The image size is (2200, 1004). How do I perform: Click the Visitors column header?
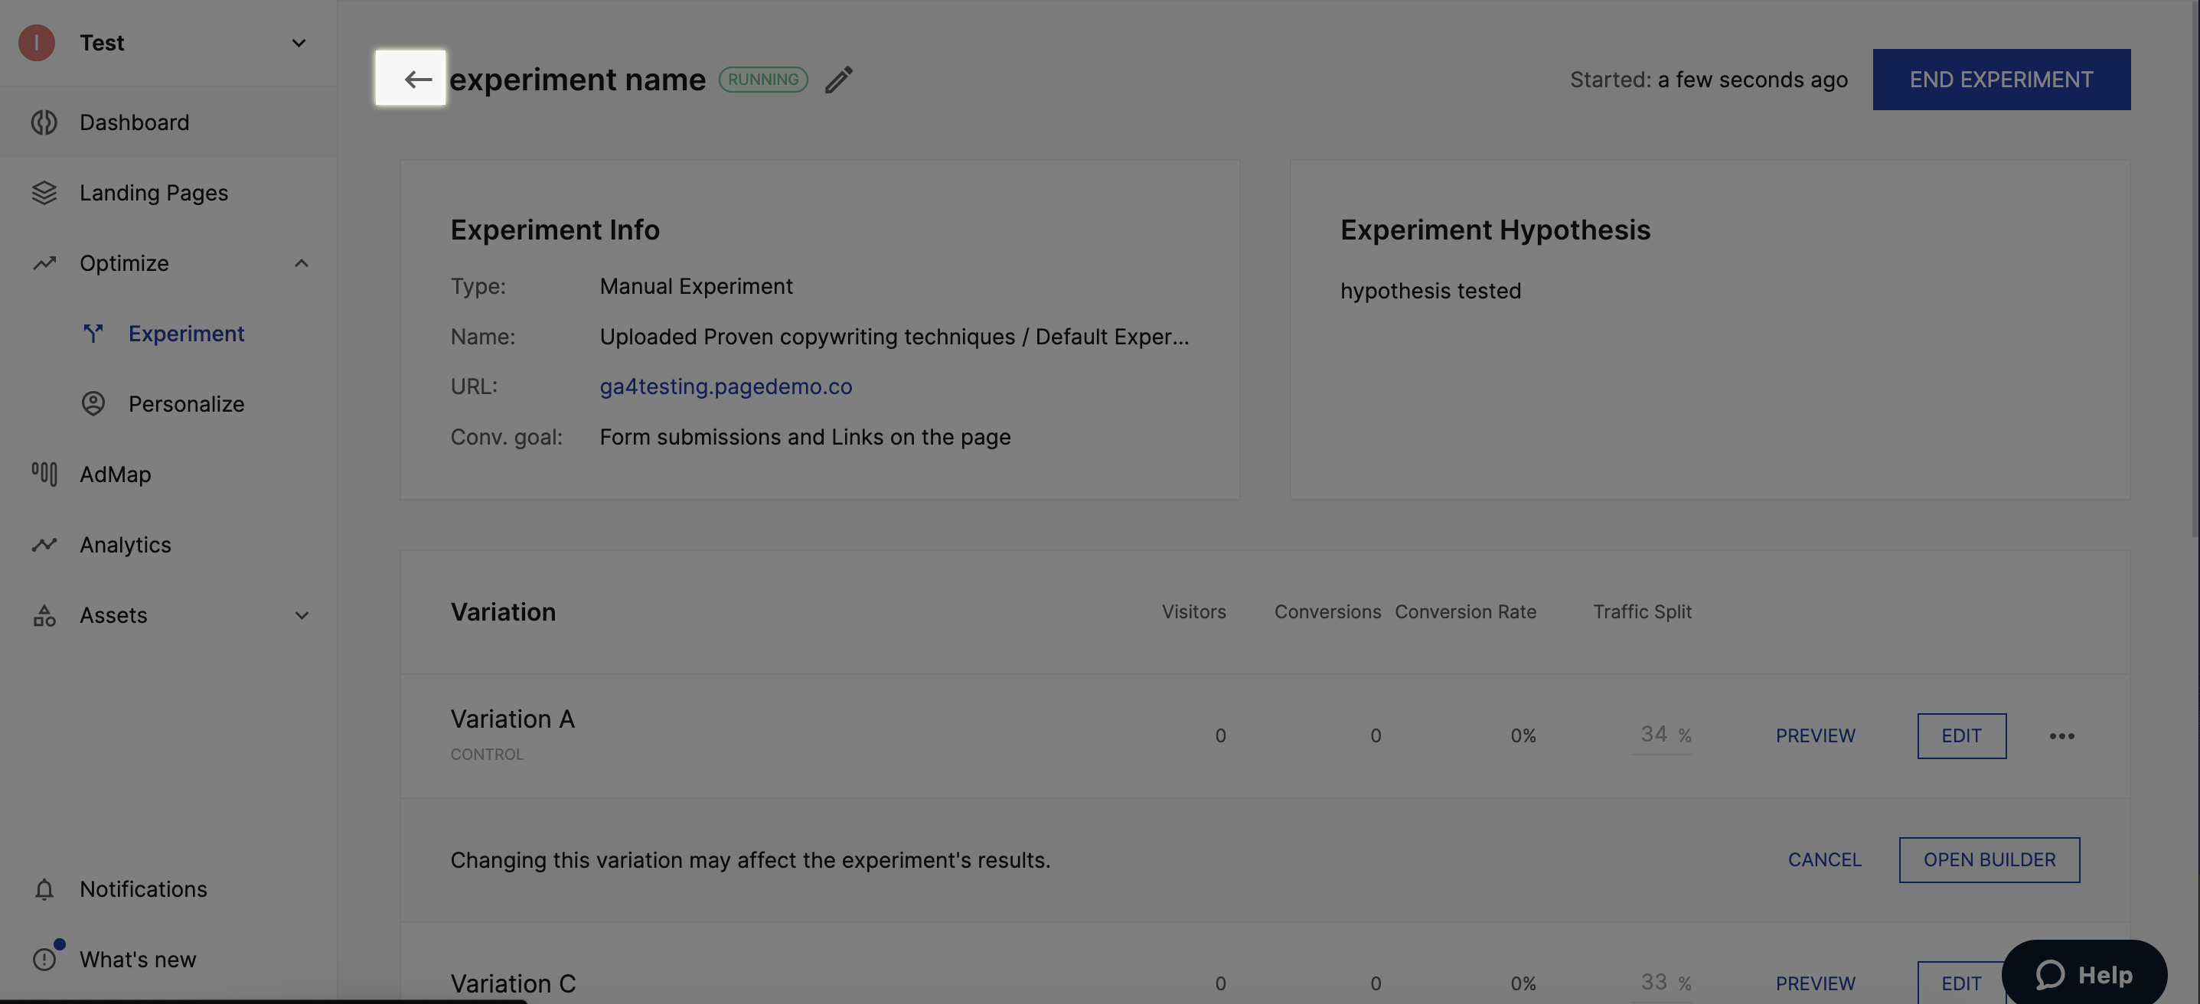[1193, 612]
